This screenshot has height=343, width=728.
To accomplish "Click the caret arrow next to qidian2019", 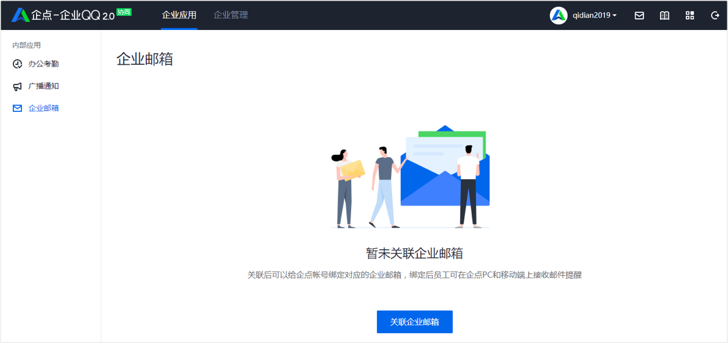I will coord(615,15).
